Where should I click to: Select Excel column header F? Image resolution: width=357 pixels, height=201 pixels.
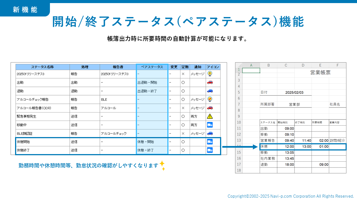point(337,65)
